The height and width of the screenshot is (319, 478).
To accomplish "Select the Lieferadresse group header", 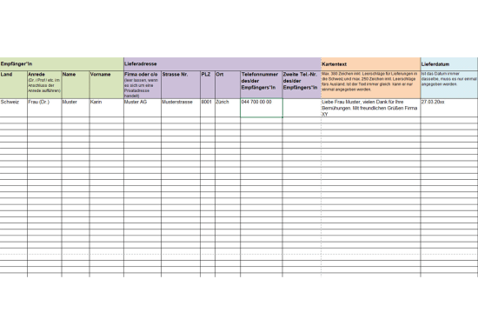I will 222,64.
